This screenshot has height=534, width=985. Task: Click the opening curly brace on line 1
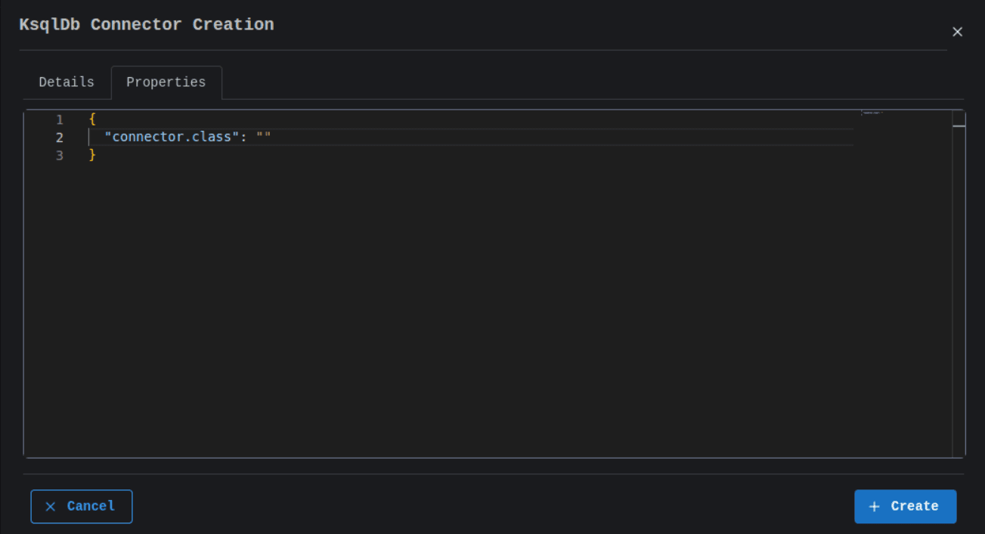tap(92, 119)
